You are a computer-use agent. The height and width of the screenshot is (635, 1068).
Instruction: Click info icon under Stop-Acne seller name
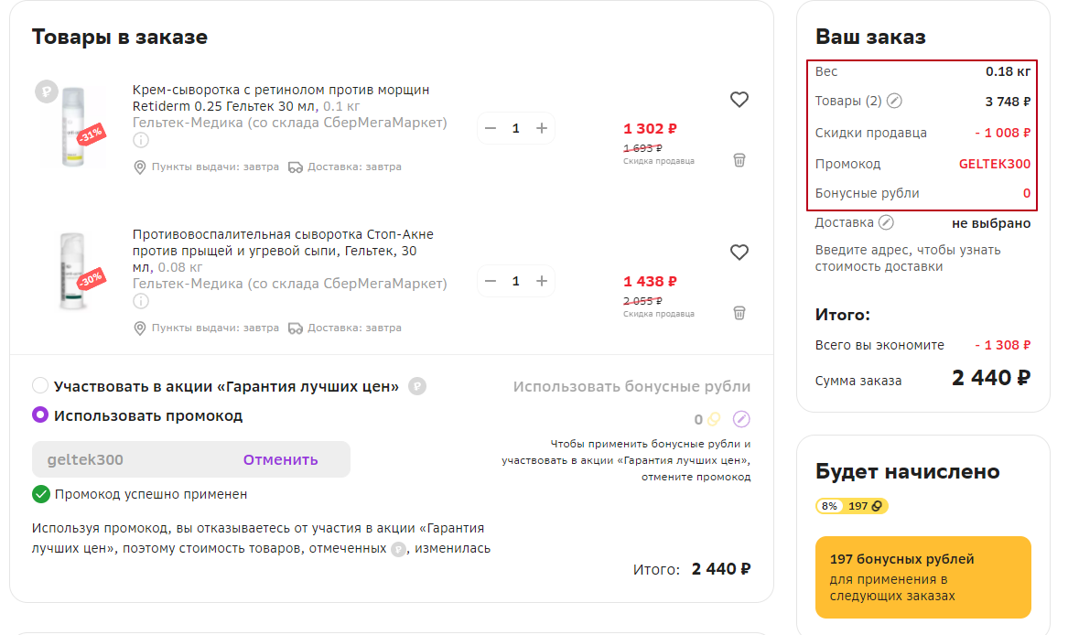140,301
